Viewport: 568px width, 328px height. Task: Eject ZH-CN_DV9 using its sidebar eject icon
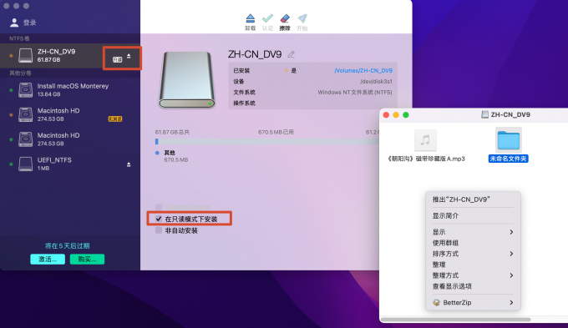(129, 56)
